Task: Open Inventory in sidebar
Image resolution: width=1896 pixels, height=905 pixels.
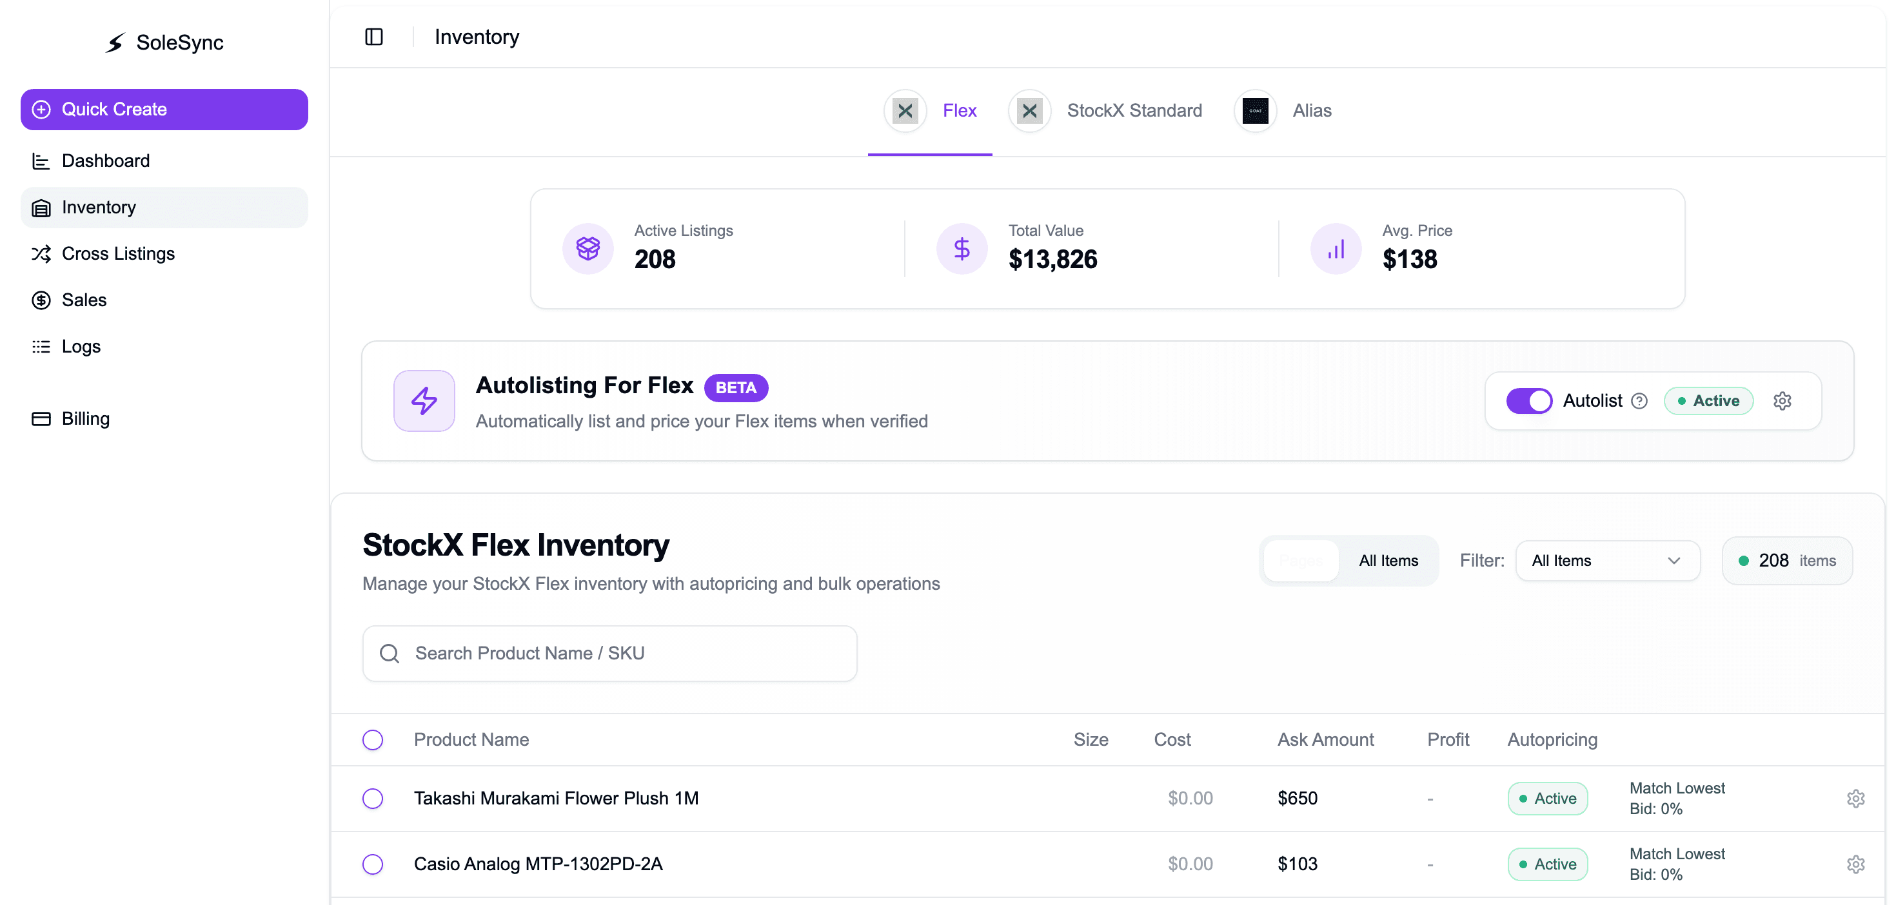Action: pos(164,208)
